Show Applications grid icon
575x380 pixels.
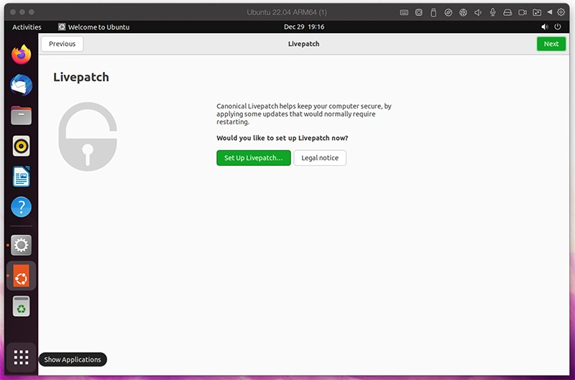pos(22,357)
